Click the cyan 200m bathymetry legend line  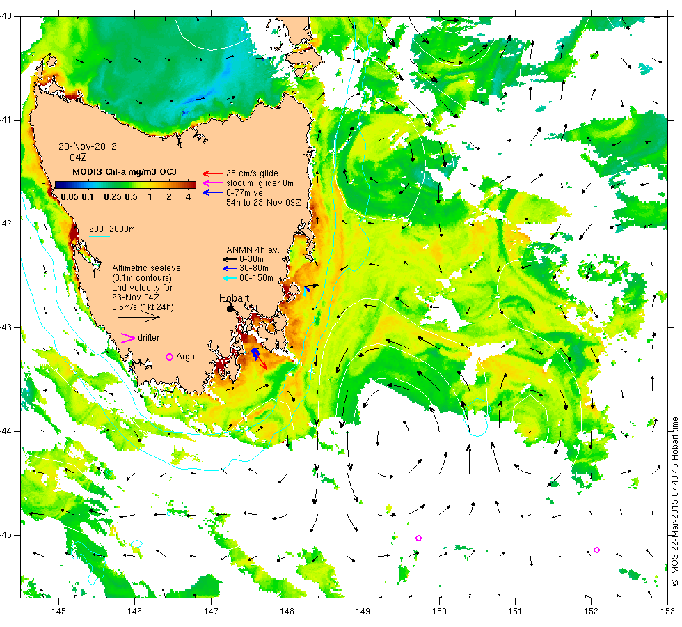(100, 236)
